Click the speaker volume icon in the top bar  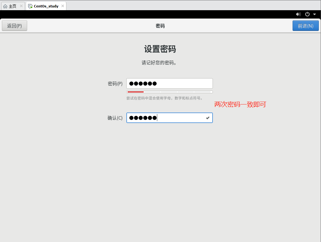click(298, 14)
